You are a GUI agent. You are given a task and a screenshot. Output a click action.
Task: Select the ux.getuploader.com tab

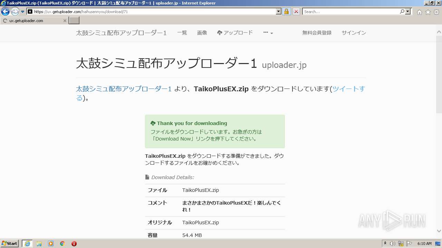coord(35,21)
